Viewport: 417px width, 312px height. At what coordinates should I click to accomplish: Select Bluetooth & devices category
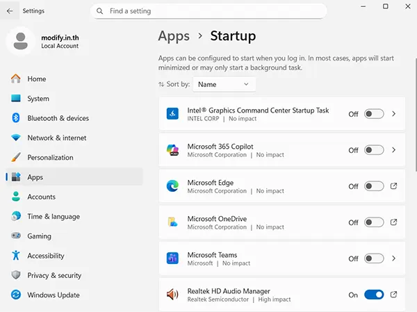point(74,118)
